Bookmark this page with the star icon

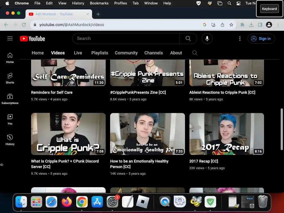231,25
